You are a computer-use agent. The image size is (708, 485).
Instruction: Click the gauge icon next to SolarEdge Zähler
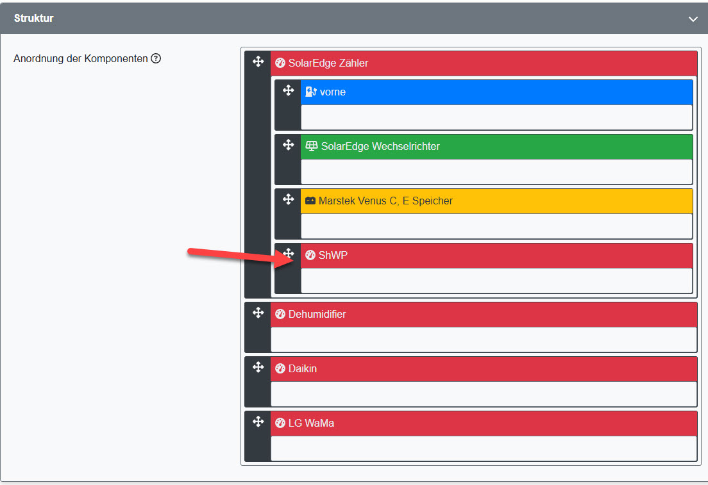pyautogui.click(x=280, y=63)
